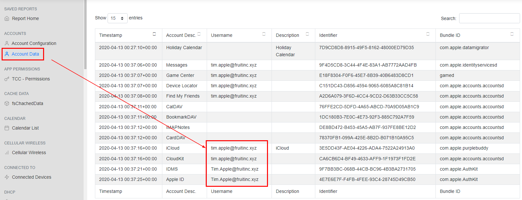Click the Account Configuration person icon
The height and width of the screenshot is (200, 522).
coord(7,43)
